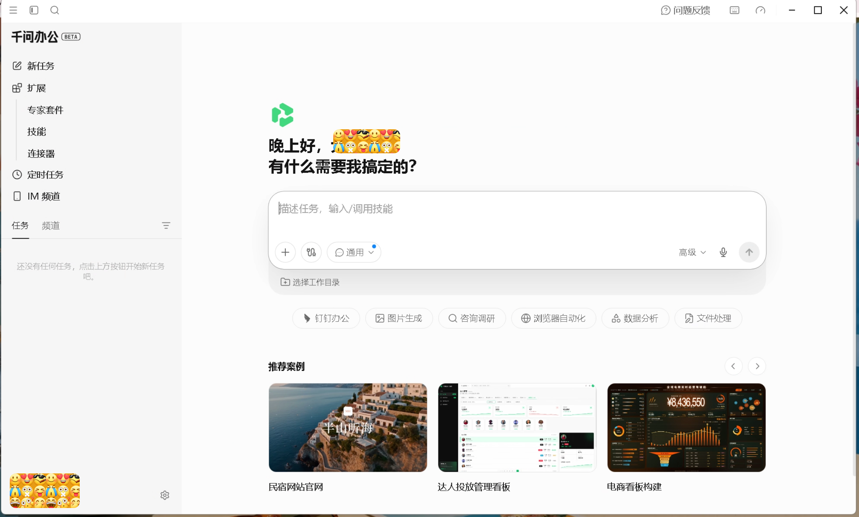The image size is (859, 517).
Task: Select the 浏览器自动化 shortcut chip
Action: [554, 318]
